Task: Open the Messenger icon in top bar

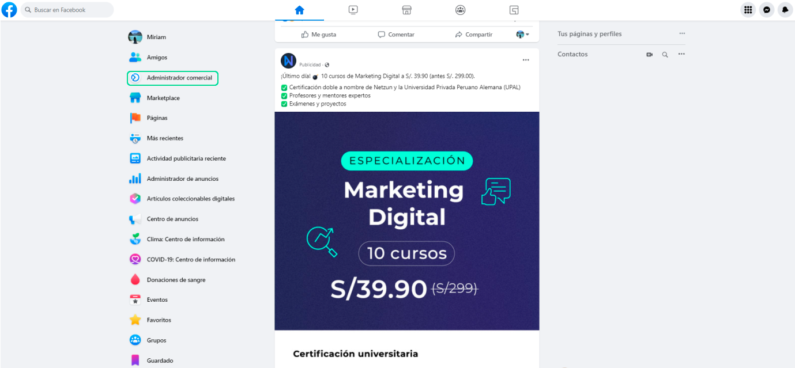Action: pyautogui.click(x=766, y=10)
